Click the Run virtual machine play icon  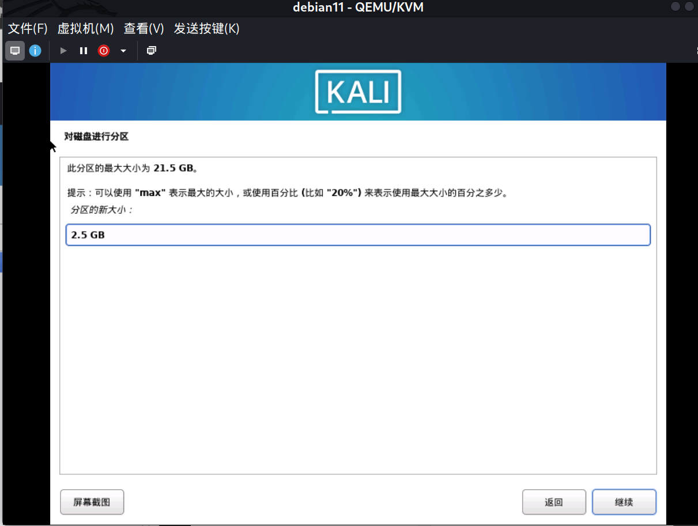pos(63,51)
